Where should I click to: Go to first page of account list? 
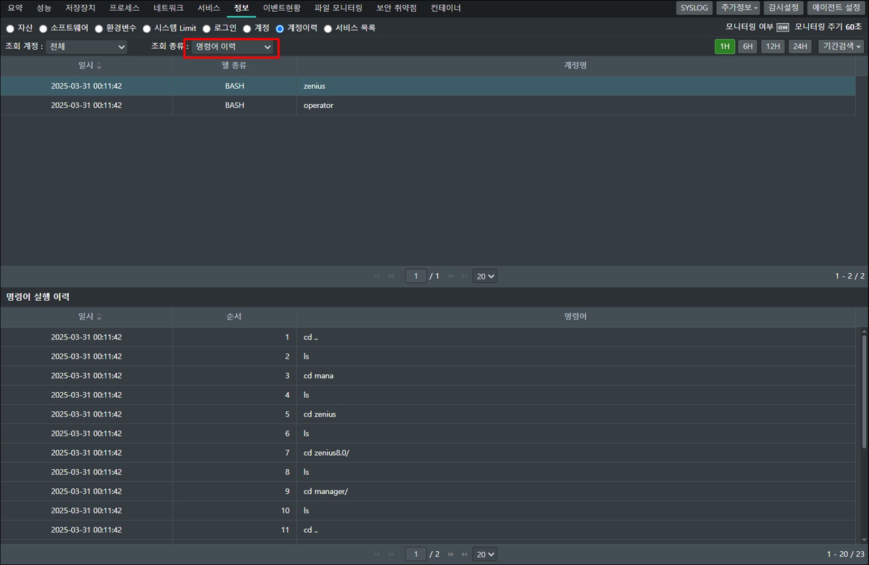pyautogui.click(x=377, y=276)
